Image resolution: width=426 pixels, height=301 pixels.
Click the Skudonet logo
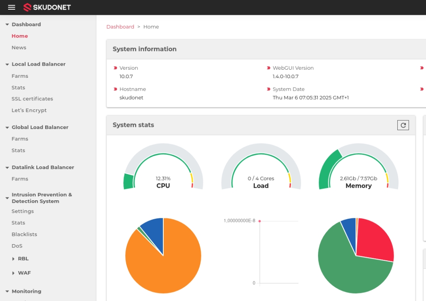click(47, 7)
